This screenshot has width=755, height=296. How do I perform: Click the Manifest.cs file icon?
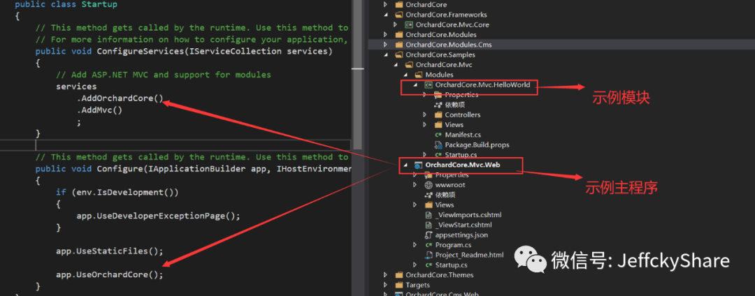coord(438,135)
